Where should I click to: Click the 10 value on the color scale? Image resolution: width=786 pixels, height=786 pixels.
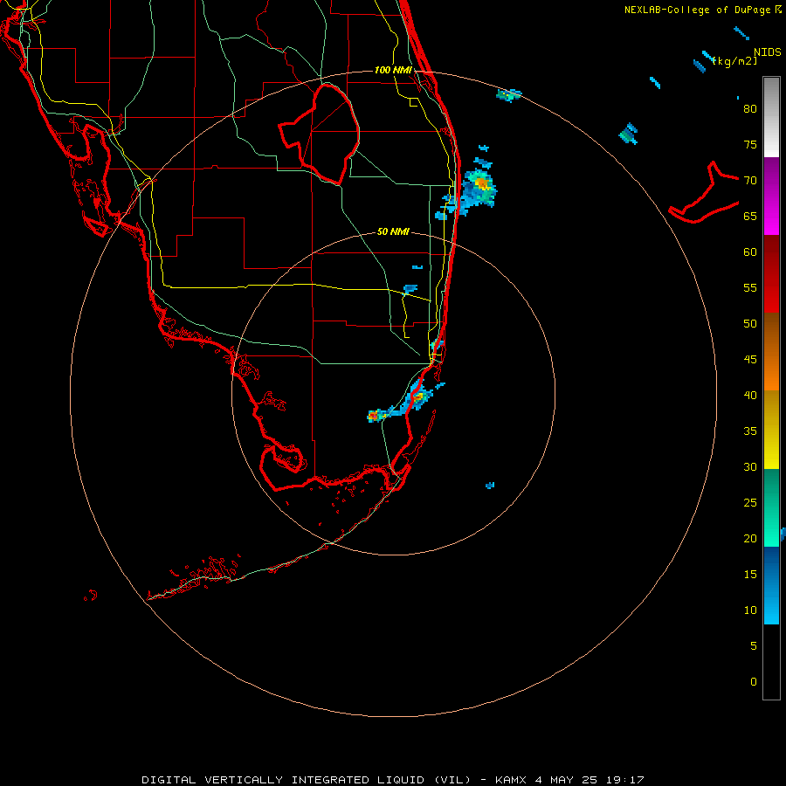click(750, 610)
